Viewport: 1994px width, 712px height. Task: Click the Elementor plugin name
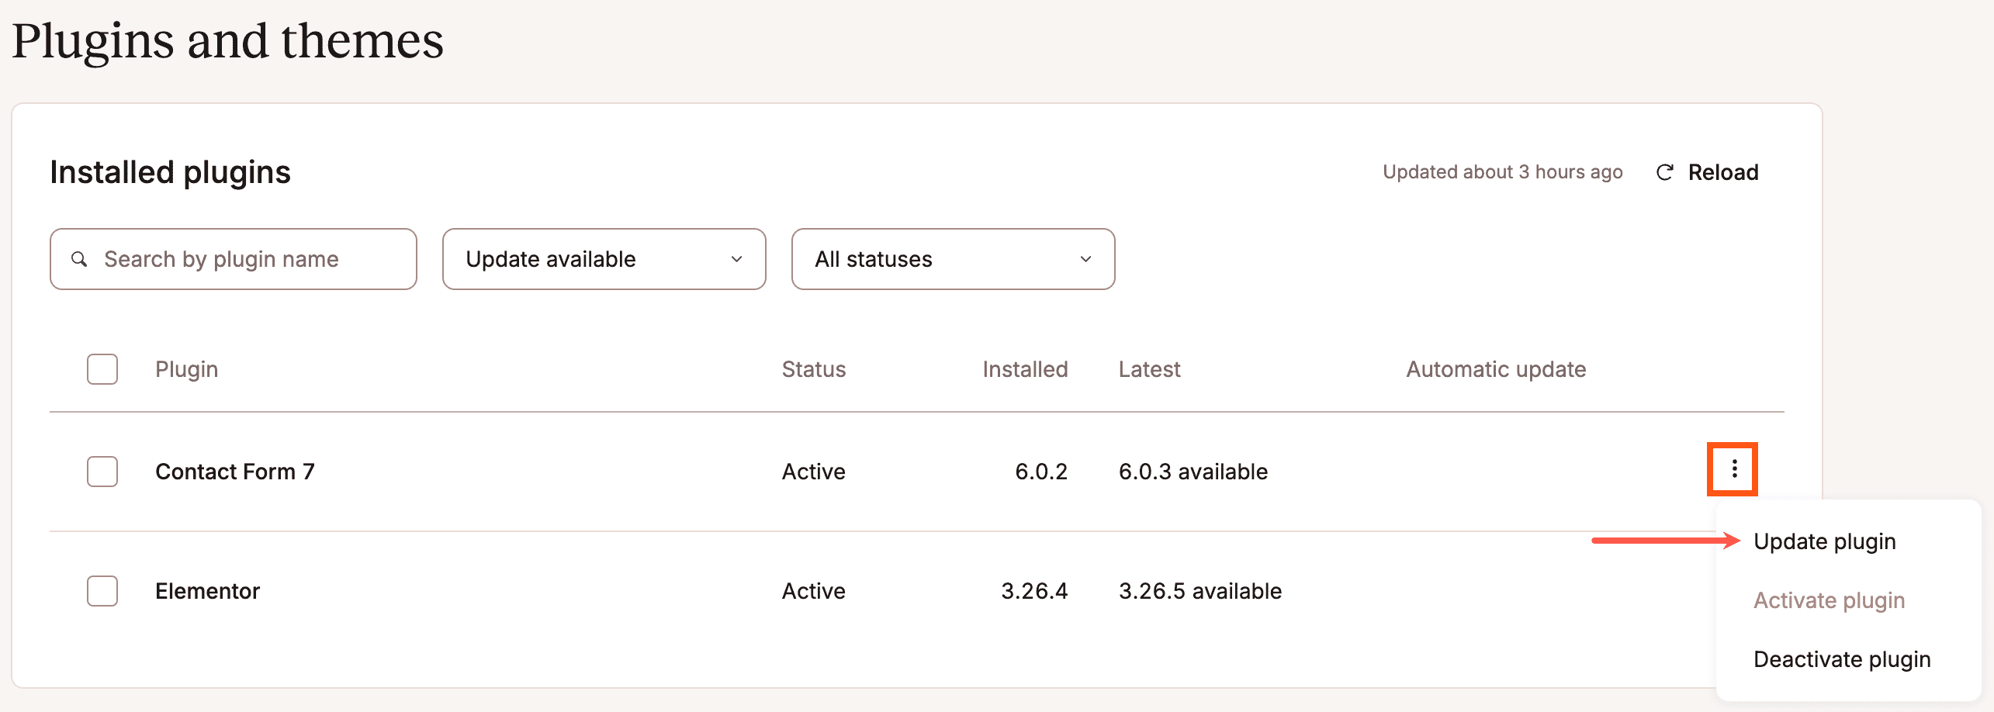207,591
